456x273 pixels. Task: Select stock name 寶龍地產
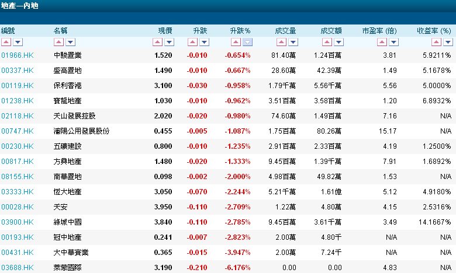pyautogui.click(x=67, y=101)
